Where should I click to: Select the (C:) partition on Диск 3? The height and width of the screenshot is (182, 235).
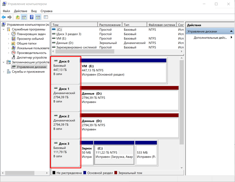tap(114, 153)
